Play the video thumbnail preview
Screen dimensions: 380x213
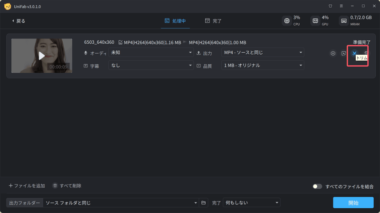[x=42, y=56]
